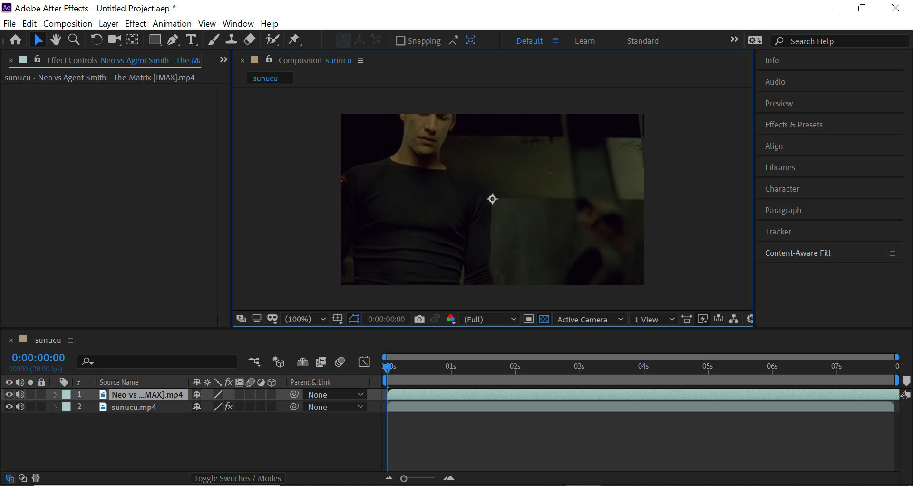Select the Eraser tool
This screenshot has height=486, width=913.
(250, 40)
